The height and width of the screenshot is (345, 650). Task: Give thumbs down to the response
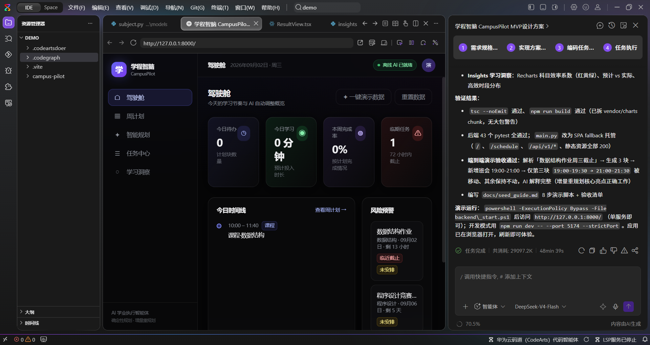pos(614,251)
